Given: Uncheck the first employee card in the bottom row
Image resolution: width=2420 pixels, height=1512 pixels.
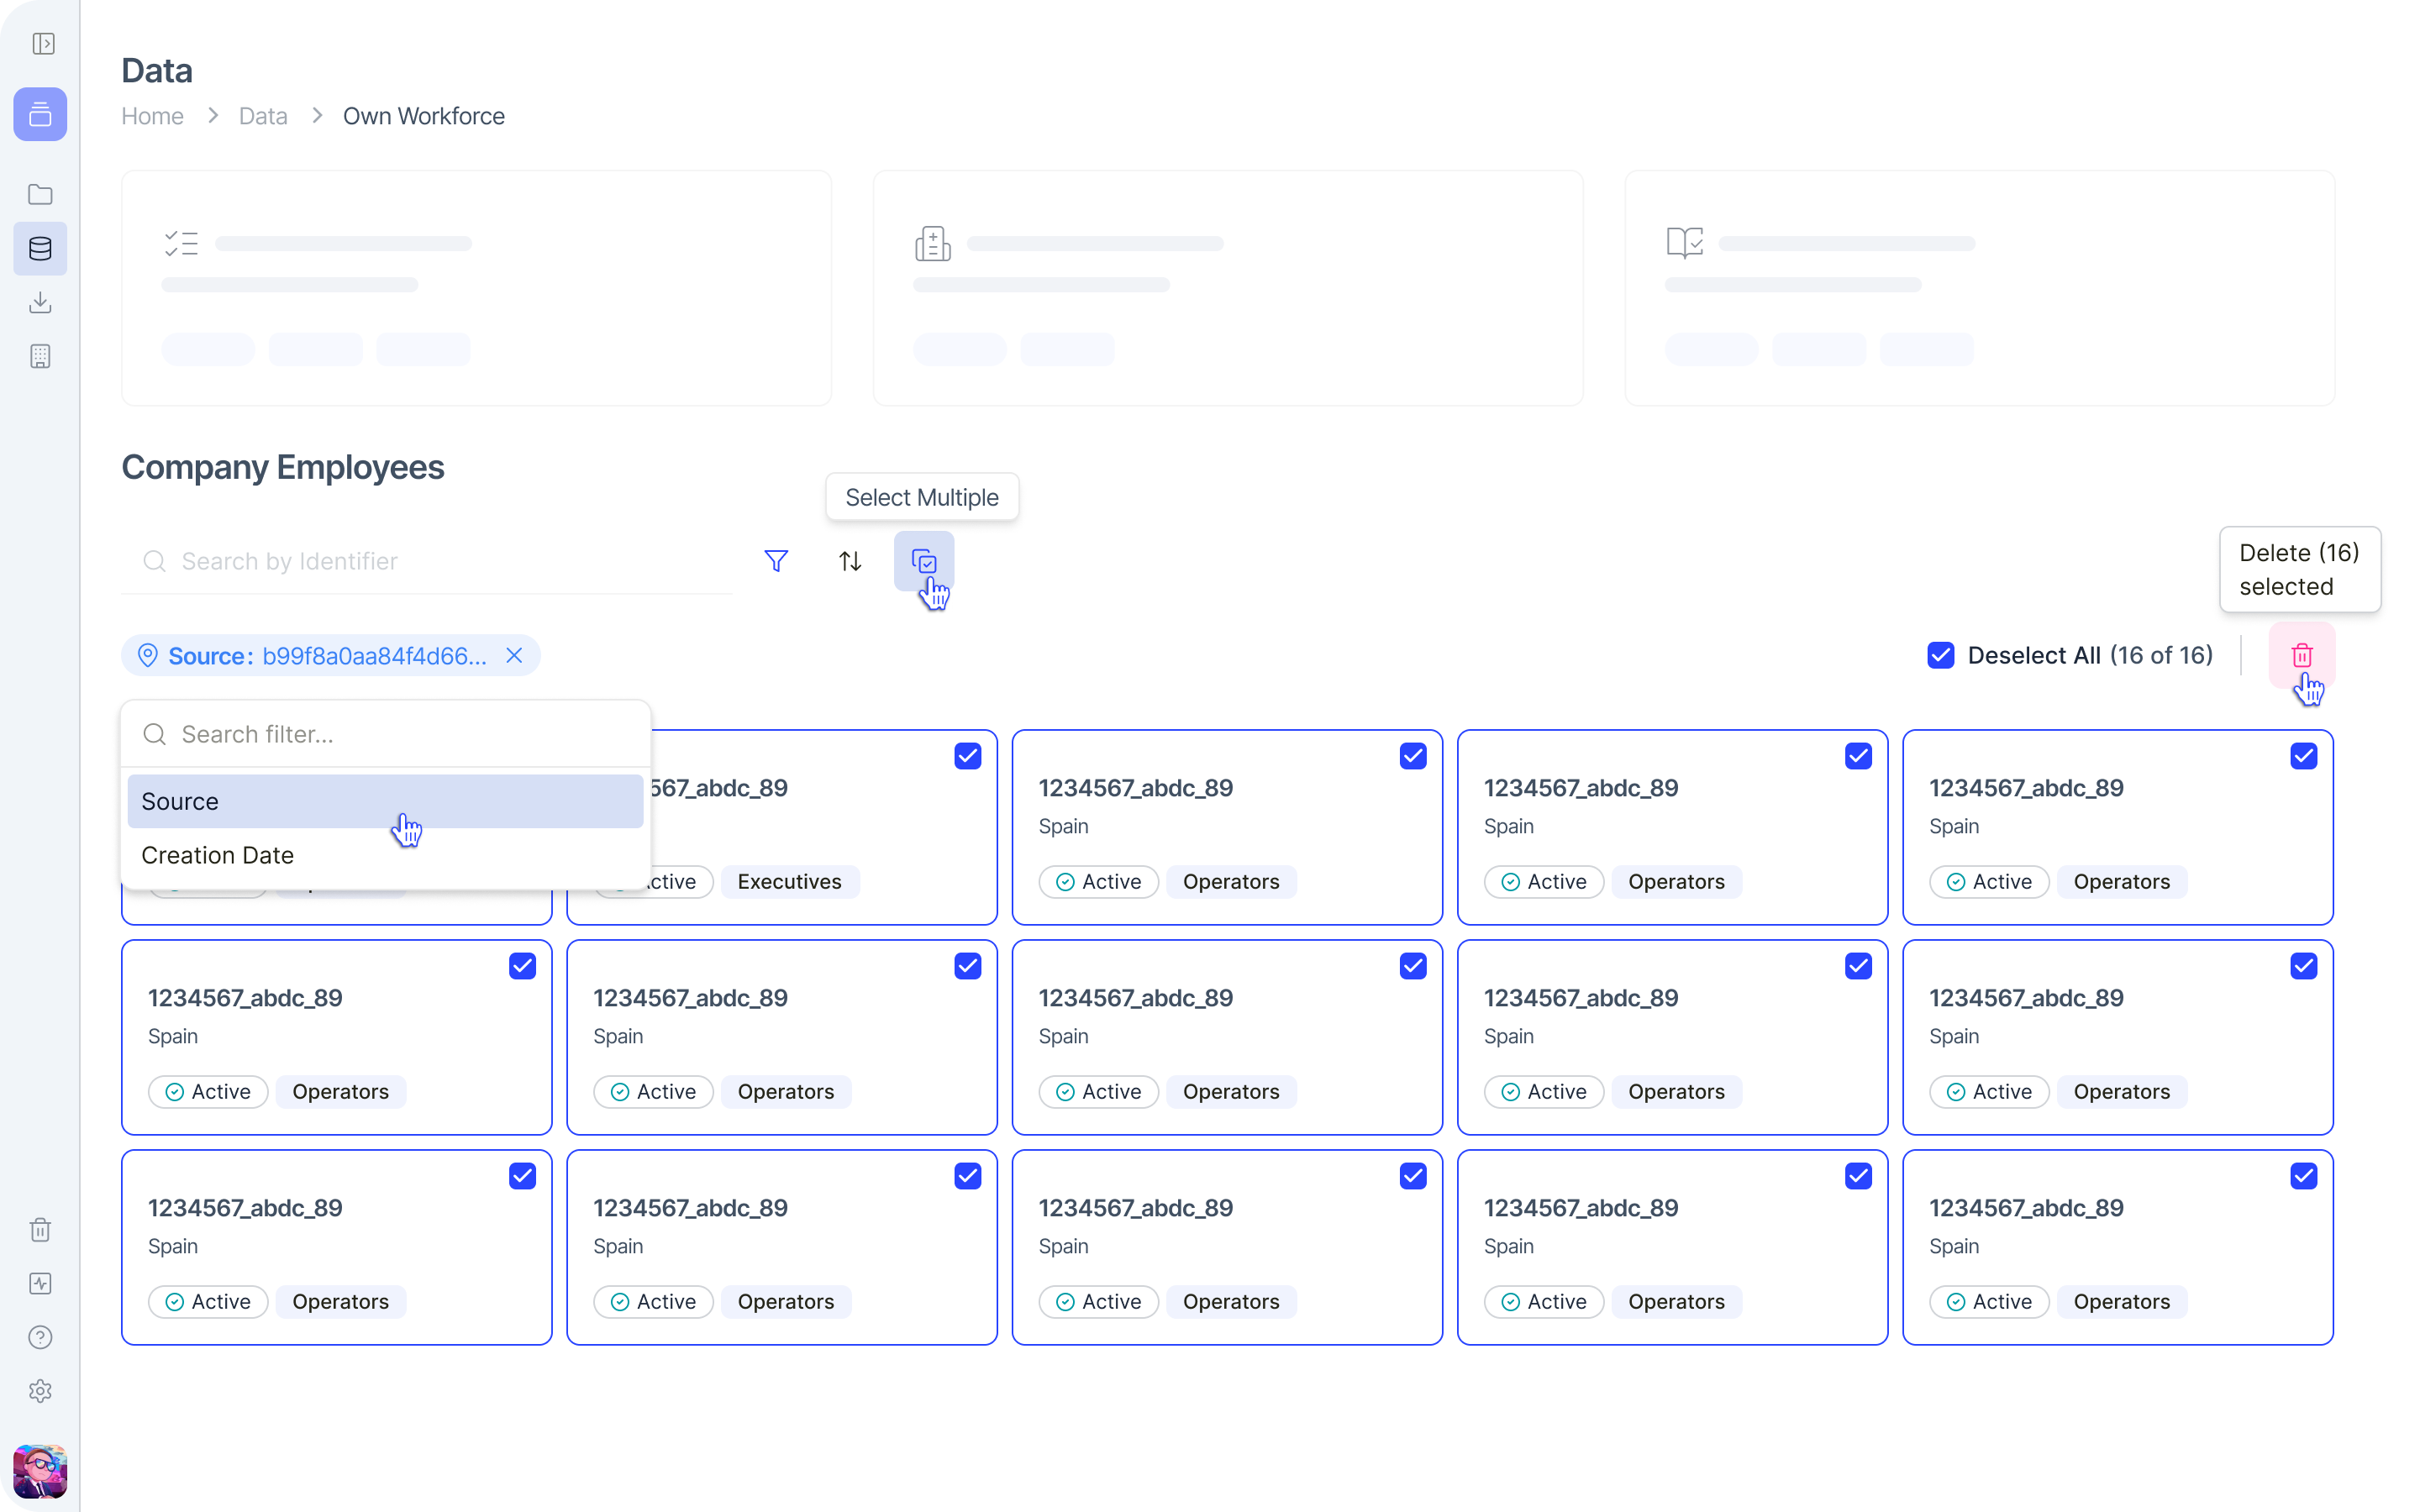Looking at the screenshot, I should pyautogui.click(x=523, y=1176).
